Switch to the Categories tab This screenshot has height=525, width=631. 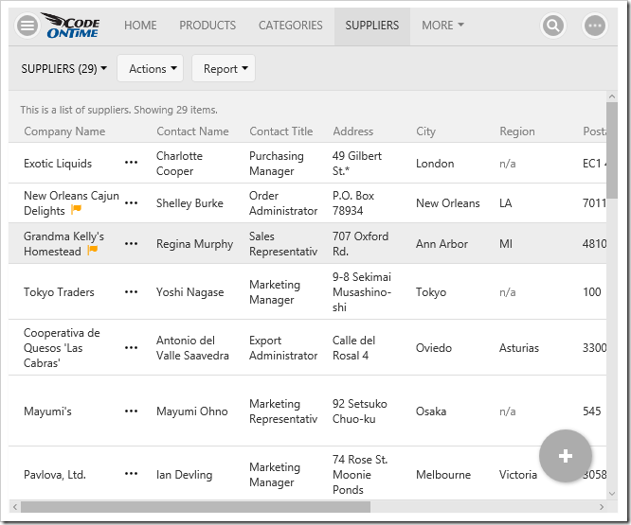(291, 26)
